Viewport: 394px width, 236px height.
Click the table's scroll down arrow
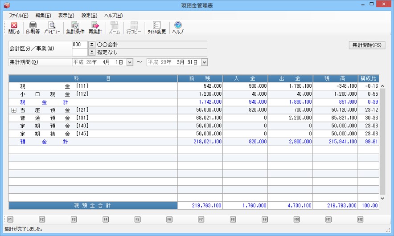382,198
